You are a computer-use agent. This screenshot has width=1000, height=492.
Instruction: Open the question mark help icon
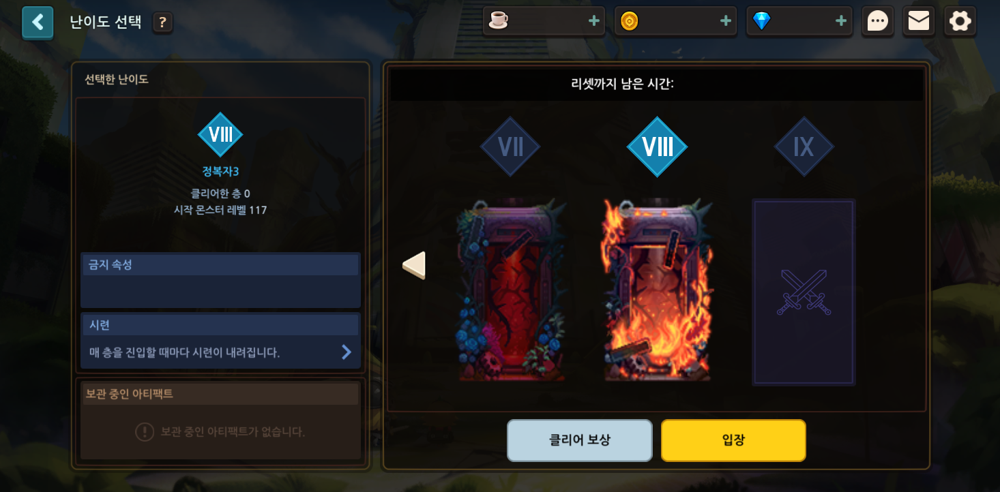(162, 22)
